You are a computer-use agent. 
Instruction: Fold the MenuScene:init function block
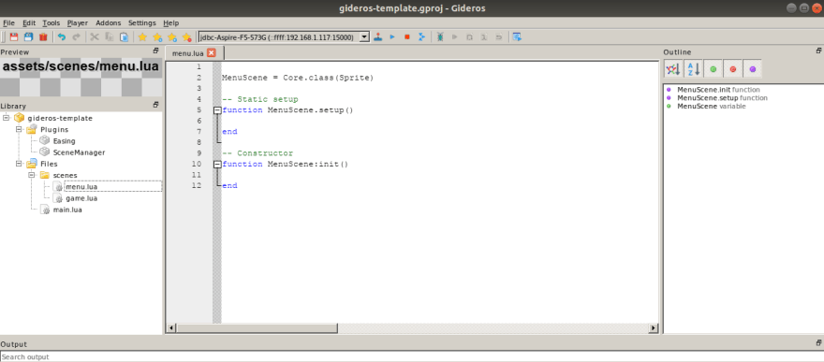tap(217, 165)
